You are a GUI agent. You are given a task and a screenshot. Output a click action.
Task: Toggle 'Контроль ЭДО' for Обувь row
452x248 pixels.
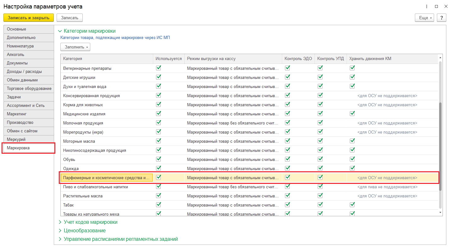287,159
